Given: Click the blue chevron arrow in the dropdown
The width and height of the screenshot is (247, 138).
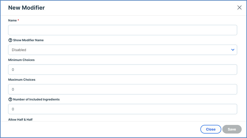Looking at the screenshot, I should coord(233,50).
